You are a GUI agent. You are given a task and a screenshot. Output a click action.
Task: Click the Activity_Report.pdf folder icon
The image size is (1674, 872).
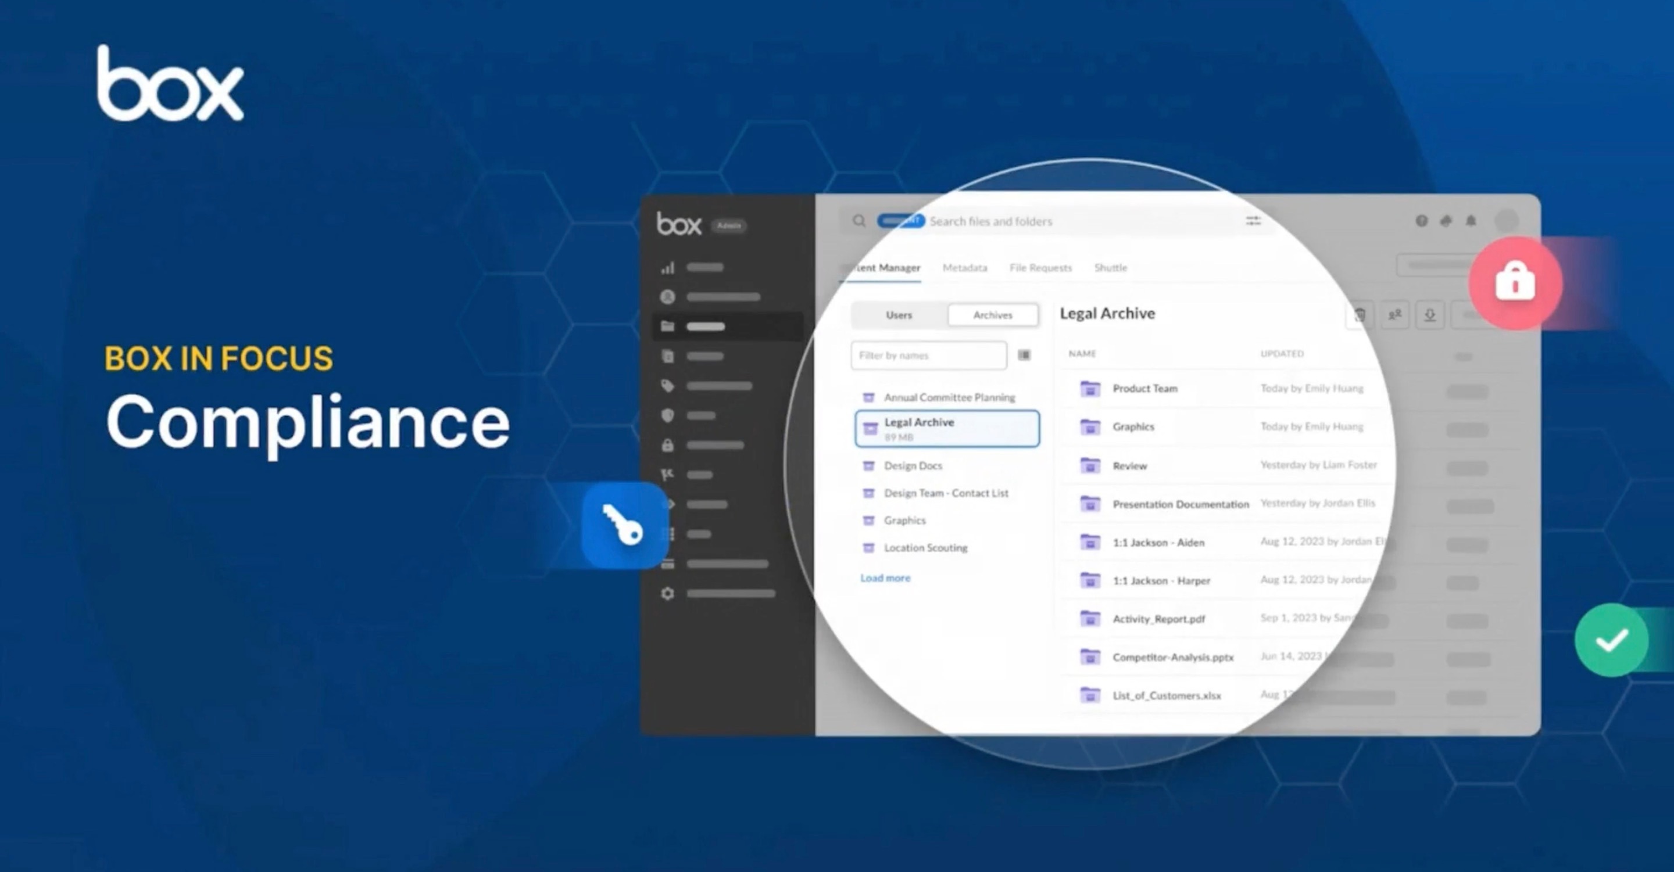point(1090,619)
